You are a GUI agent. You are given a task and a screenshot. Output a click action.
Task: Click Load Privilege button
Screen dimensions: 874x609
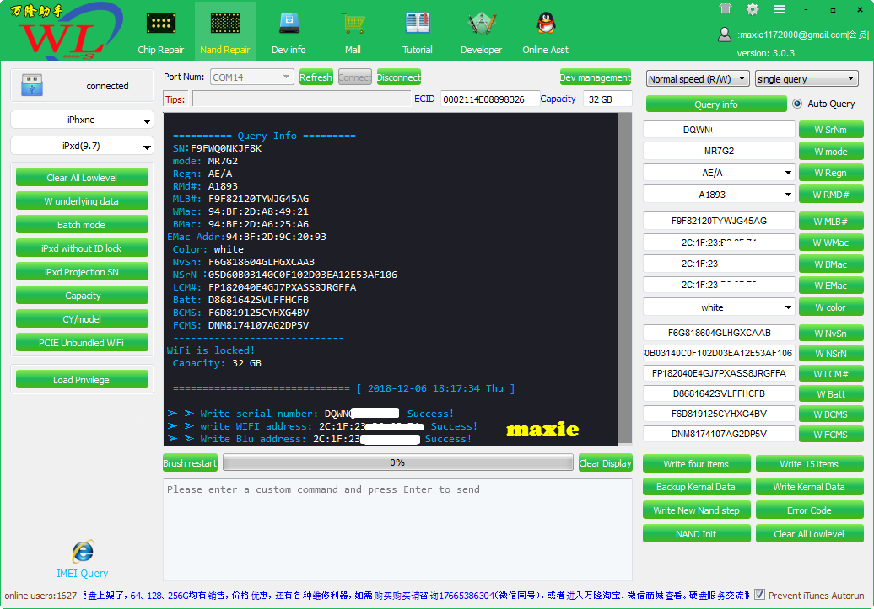82,380
